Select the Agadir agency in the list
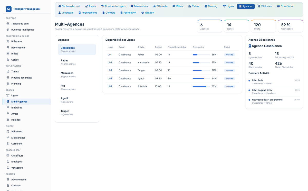Viewport: 308px width, 191px height. click(77, 100)
